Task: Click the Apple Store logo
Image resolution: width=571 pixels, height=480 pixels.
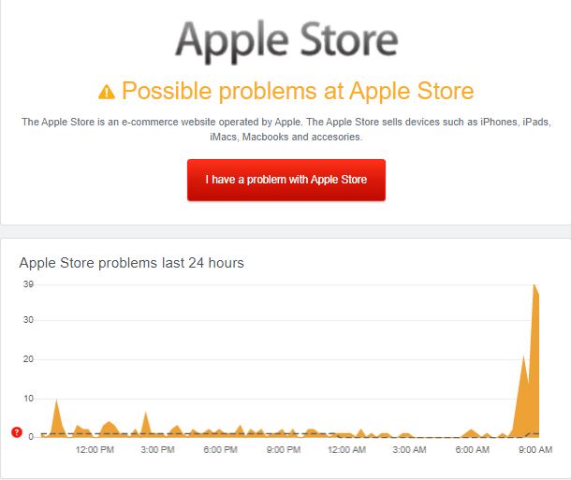Action: pyautogui.click(x=286, y=39)
